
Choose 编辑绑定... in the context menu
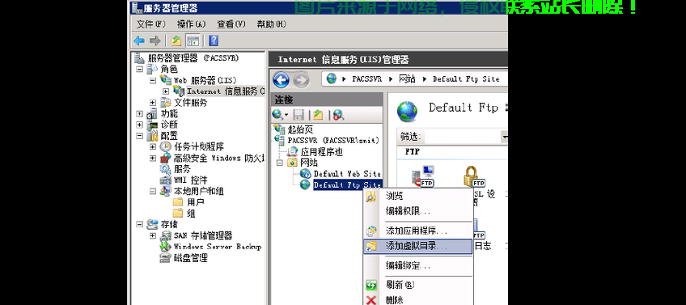(x=419, y=266)
